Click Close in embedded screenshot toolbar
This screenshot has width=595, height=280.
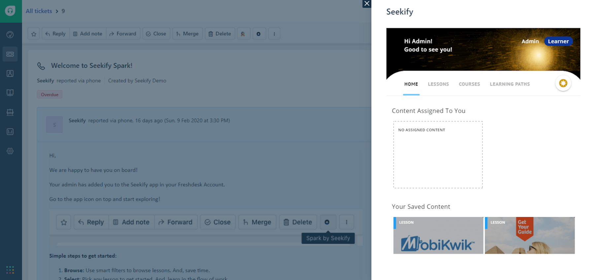coord(218,222)
